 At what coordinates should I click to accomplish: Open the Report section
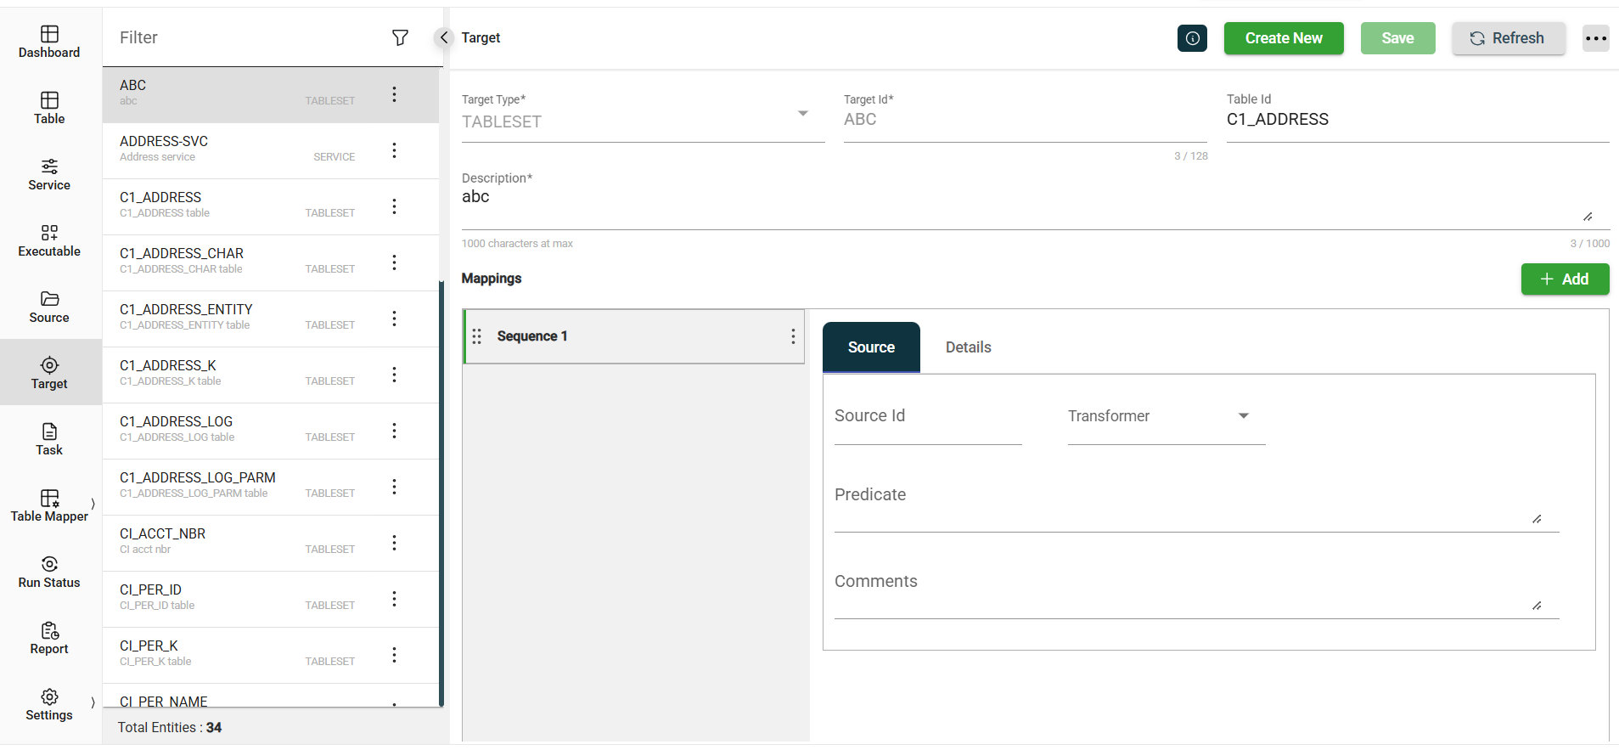(x=49, y=638)
